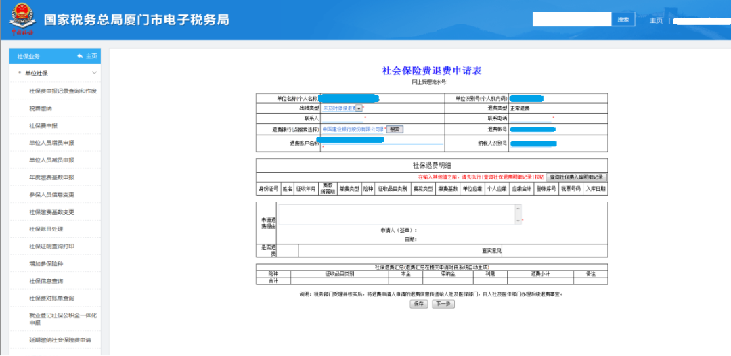The image size is (731, 356).
Task: Click the 退费账号 field
Action: [x=533, y=129]
